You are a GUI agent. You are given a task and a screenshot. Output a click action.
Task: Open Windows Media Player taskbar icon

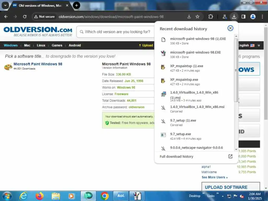[71, 196]
